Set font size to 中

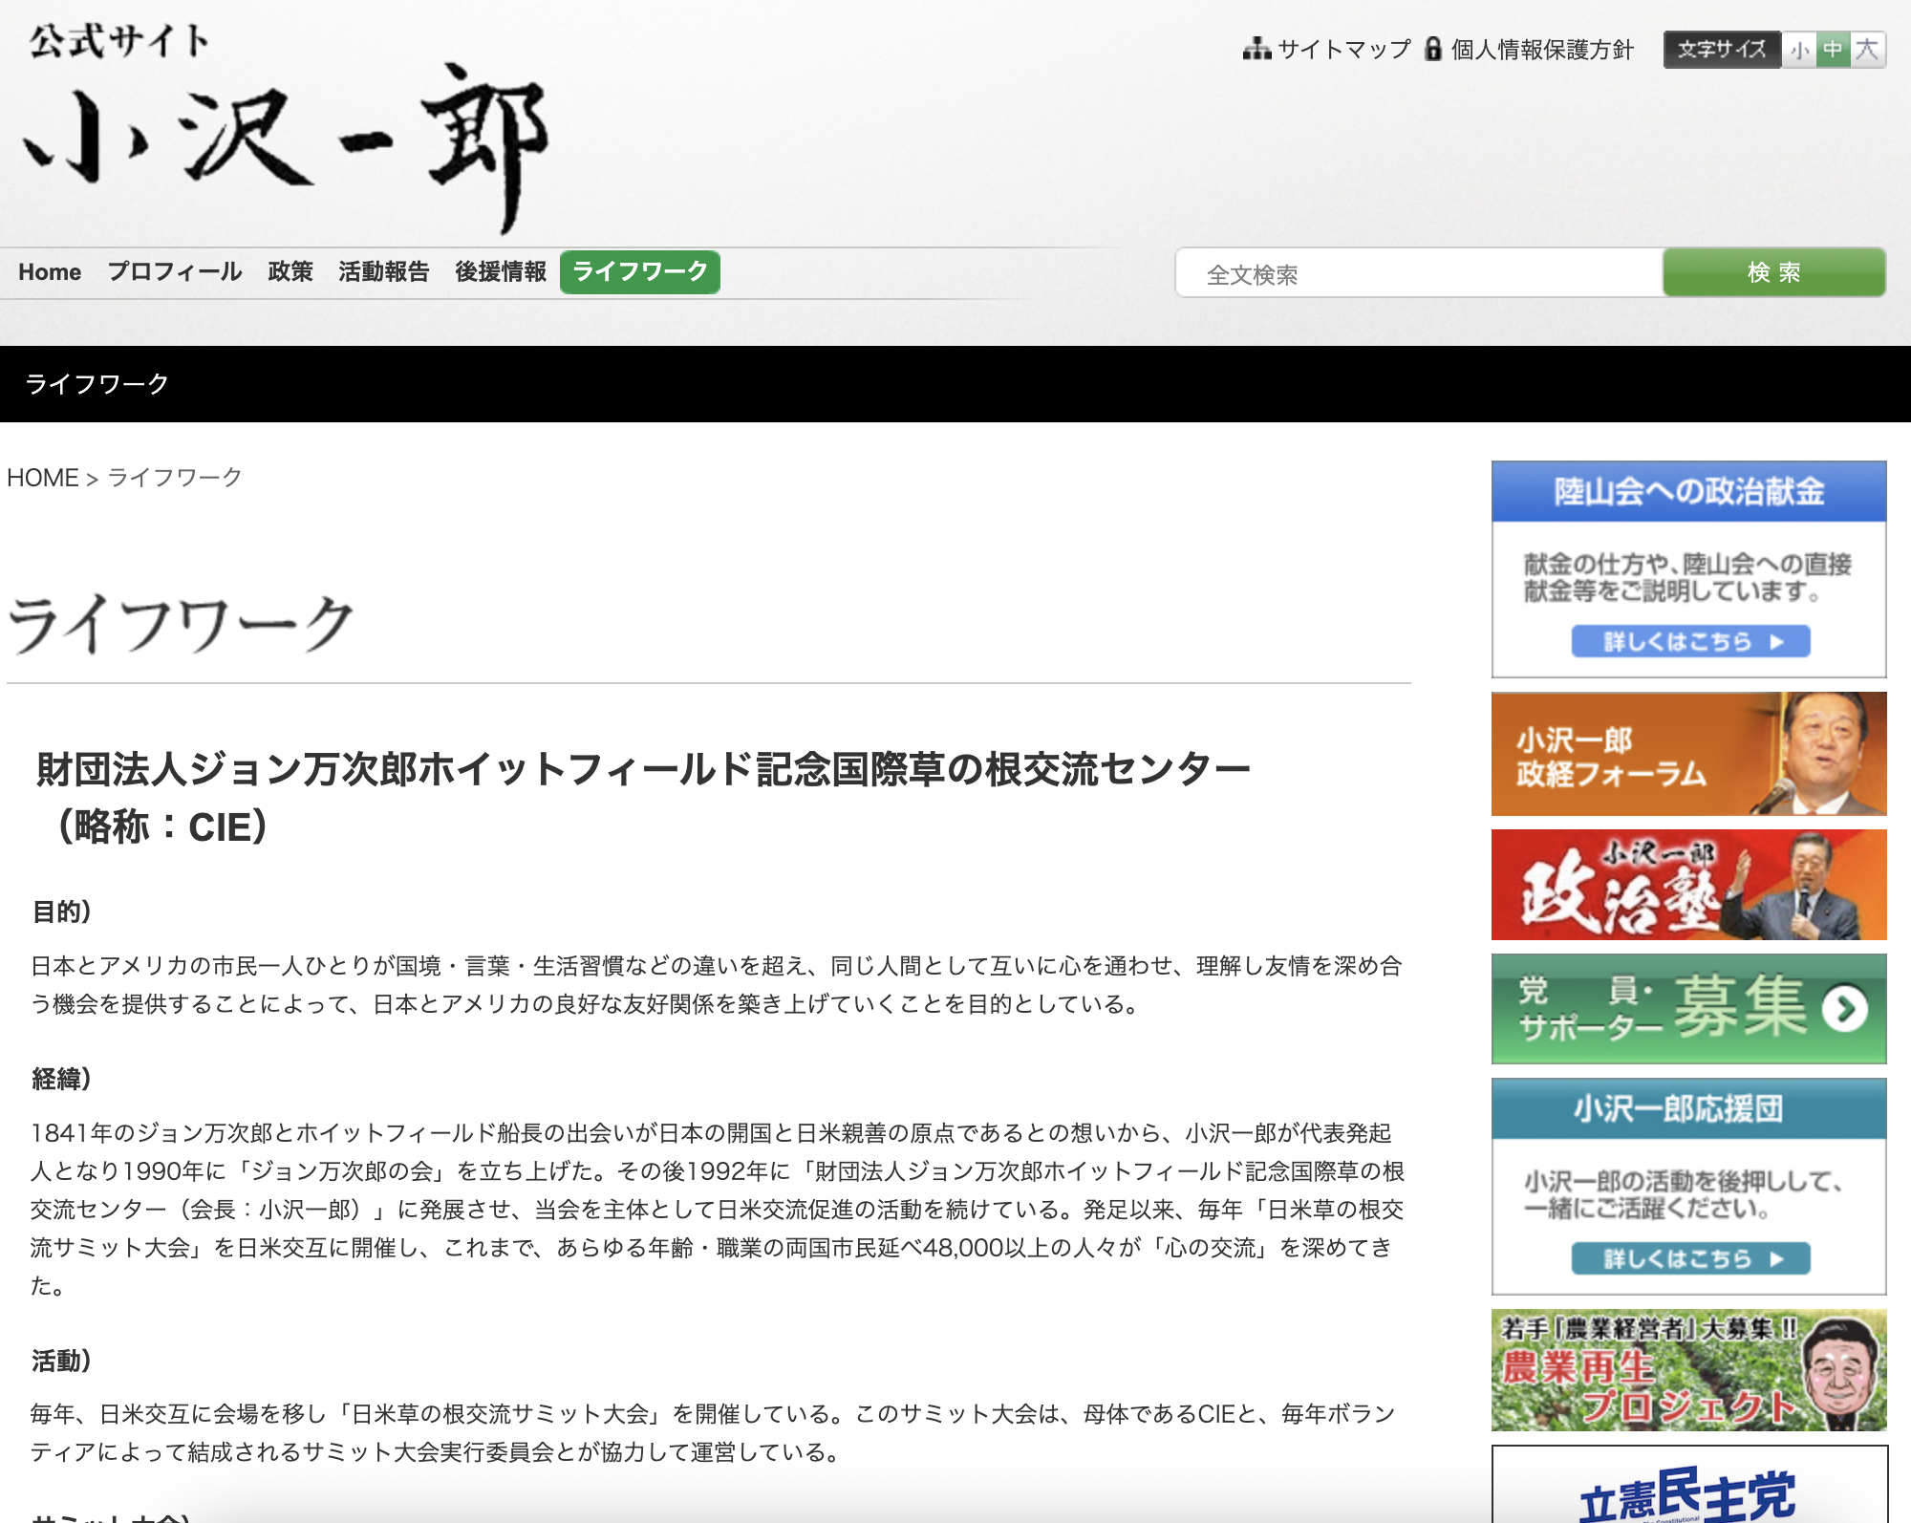[1833, 50]
